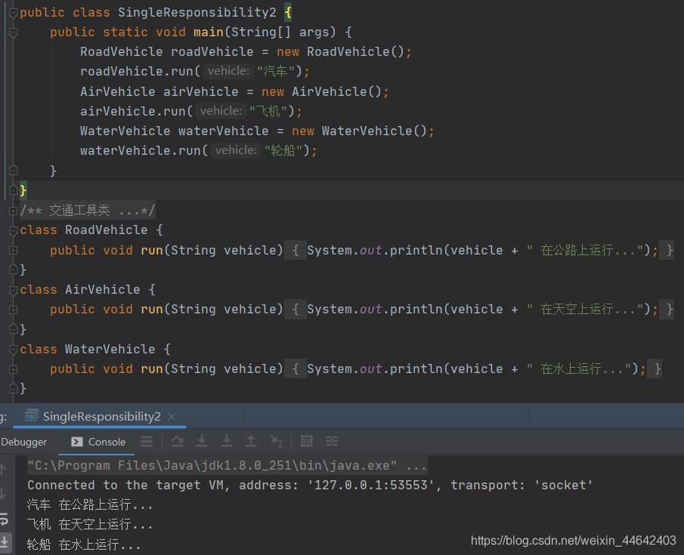Expand the AirVehicle run method fold marker

pyautogui.click(x=13, y=310)
